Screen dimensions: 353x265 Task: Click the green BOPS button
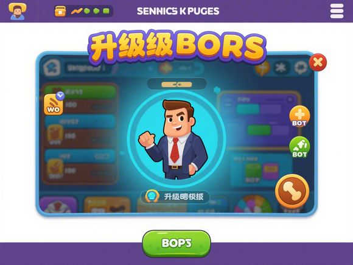tap(177, 243)
